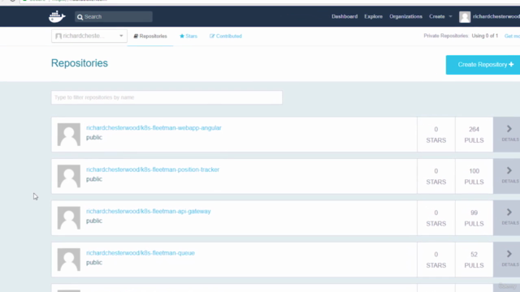
Task: Open details chevron for k8s-fleetman-api-gateway
Action: click(509, 213)
